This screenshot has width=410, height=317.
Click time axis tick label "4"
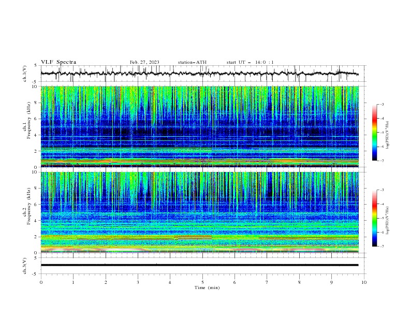pos(170,282)
